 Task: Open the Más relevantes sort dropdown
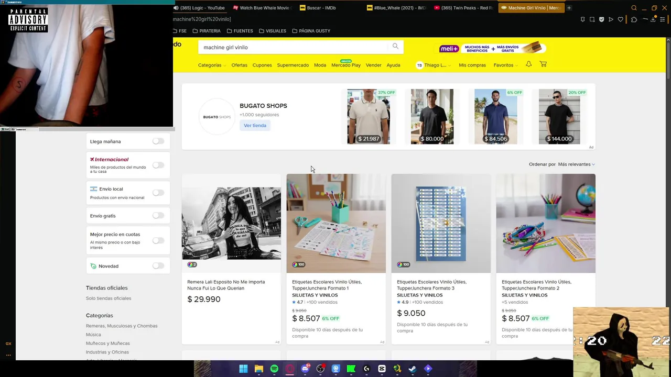(576, 164)
